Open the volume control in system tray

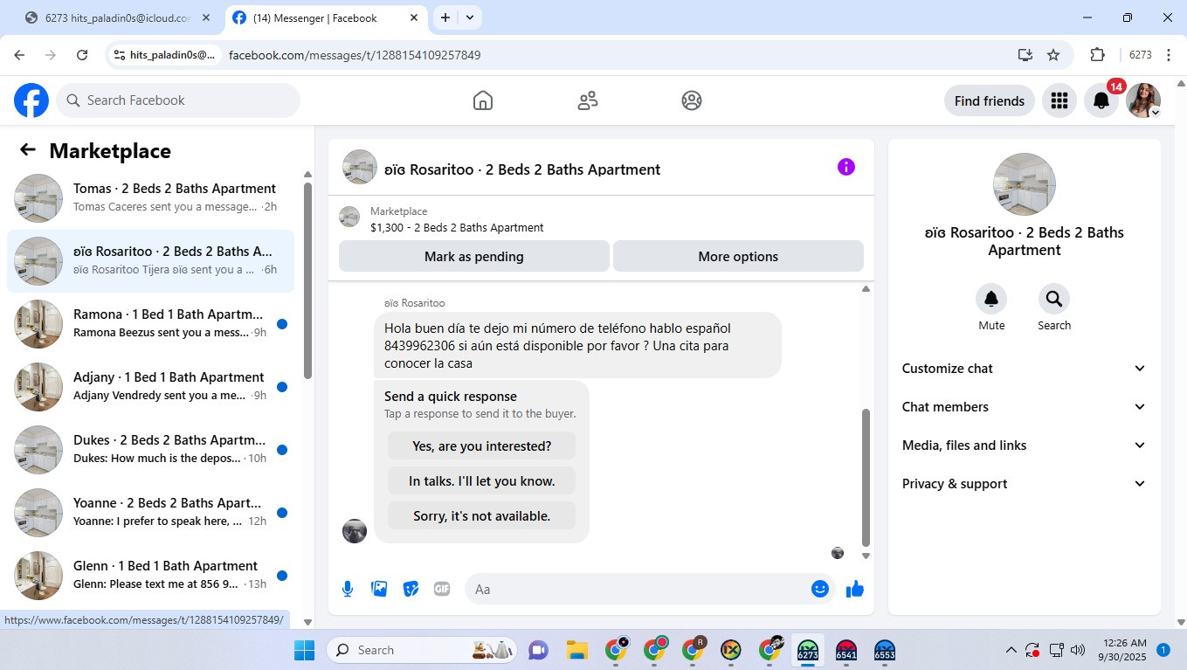pos(1078,650)
